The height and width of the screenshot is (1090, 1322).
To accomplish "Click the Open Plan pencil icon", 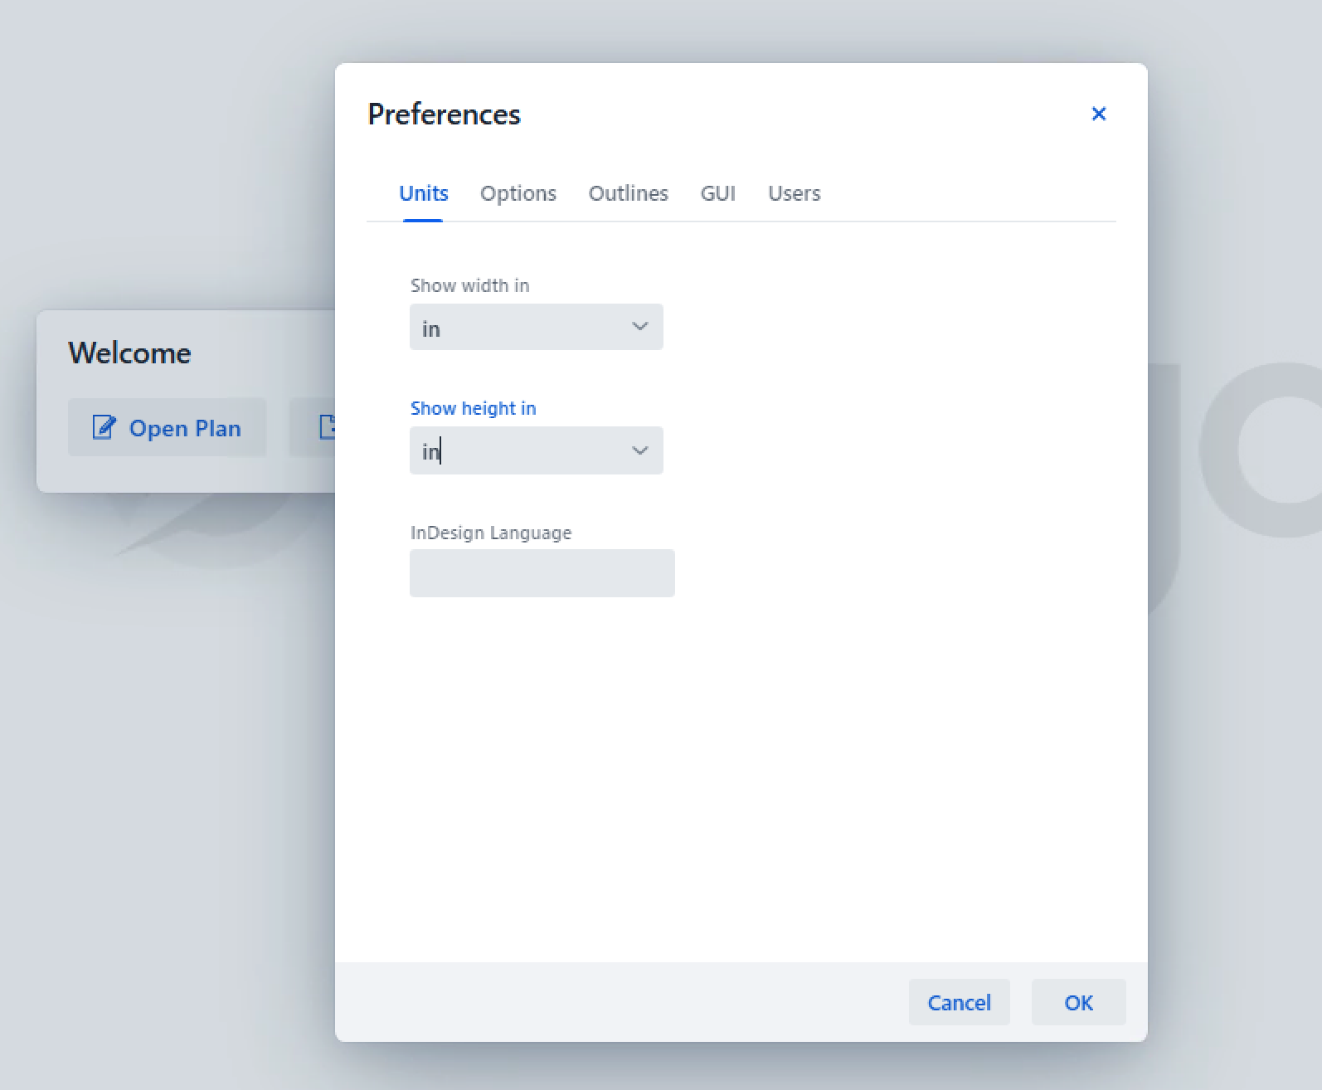I will 104,427.
